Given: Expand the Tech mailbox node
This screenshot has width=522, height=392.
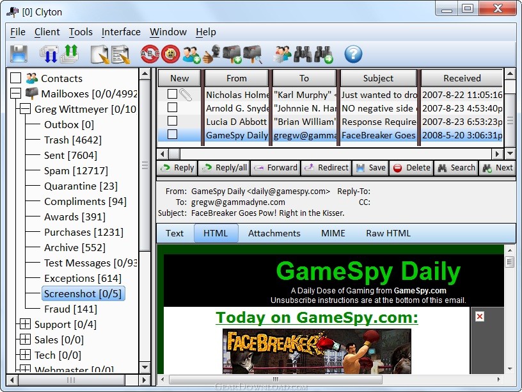Looking at the screenshot, I should [26, 355].
